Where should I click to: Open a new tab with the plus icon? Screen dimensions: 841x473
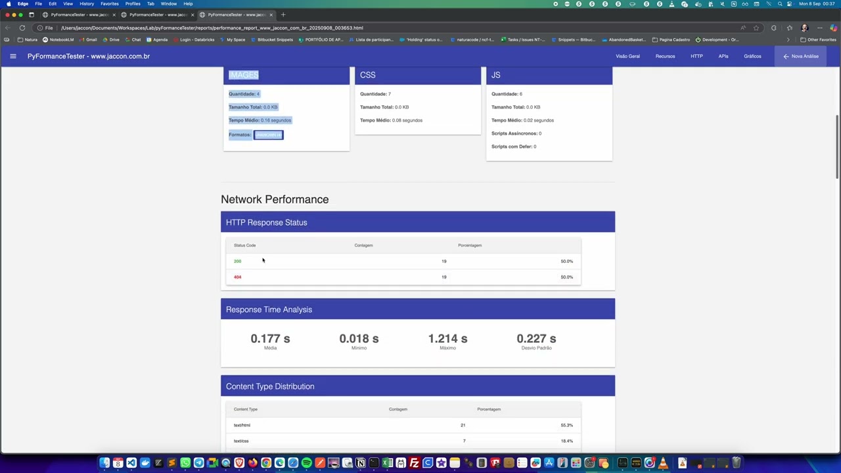[x=283, y=14]
